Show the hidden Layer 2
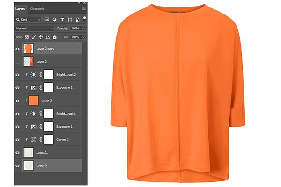 [17, 62]
